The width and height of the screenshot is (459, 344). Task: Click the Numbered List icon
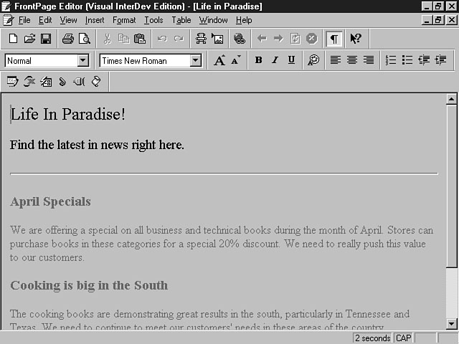pos(391,60)
